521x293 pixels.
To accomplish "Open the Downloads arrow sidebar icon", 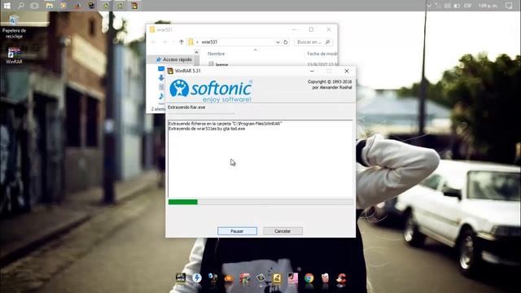I will point(161,77).
